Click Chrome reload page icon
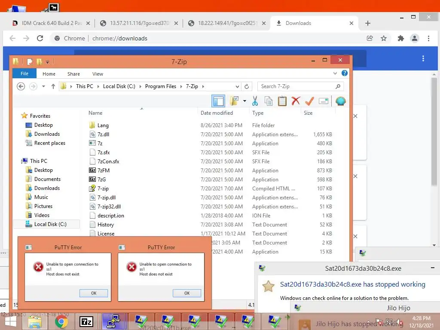This screenshot has height=330, width=440. [x=40, y=38]
